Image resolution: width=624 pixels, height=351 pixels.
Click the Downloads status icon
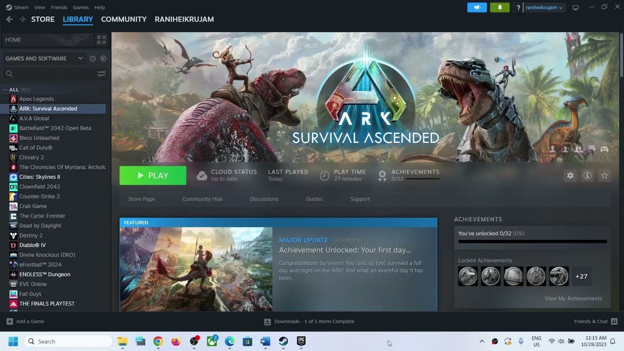(x=267, y=322)
